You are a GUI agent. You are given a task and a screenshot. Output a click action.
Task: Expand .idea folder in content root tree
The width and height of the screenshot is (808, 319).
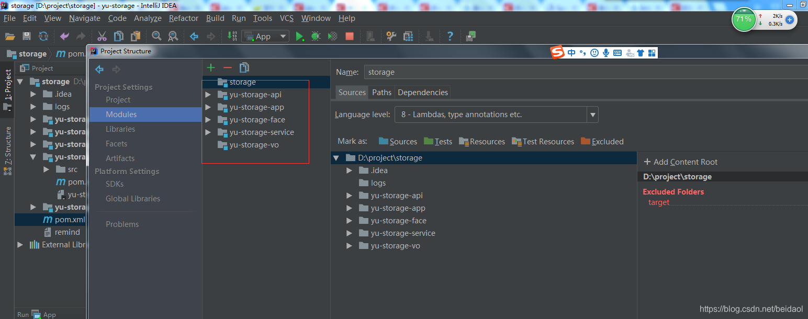coord(349,170)
